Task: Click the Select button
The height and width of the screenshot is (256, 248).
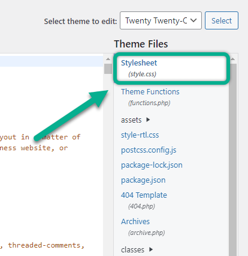Action: coord(222,20)
